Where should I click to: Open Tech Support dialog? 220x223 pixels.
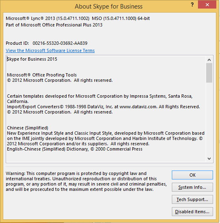pyautogui.click(x=192, y=199)
